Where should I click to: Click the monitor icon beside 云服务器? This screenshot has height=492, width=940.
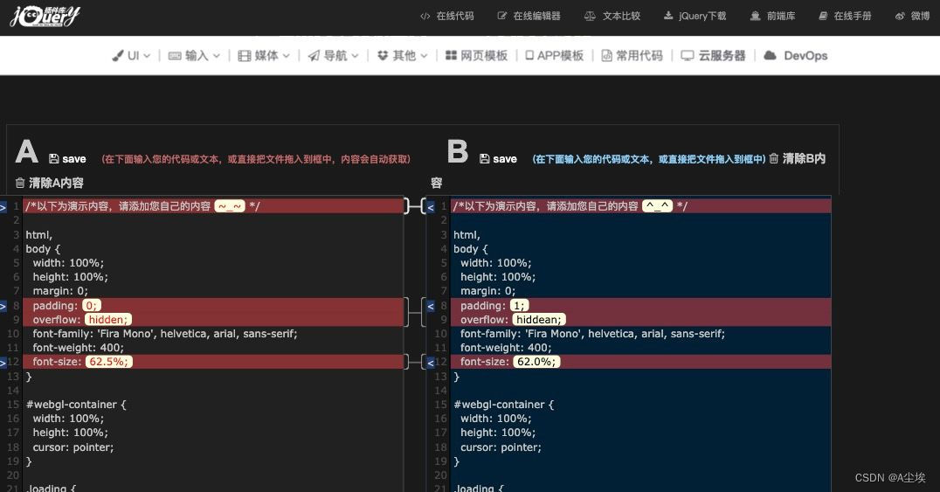688,56
